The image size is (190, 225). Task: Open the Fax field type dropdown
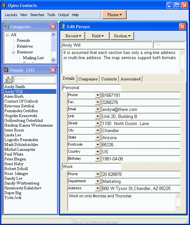(98, 102)
